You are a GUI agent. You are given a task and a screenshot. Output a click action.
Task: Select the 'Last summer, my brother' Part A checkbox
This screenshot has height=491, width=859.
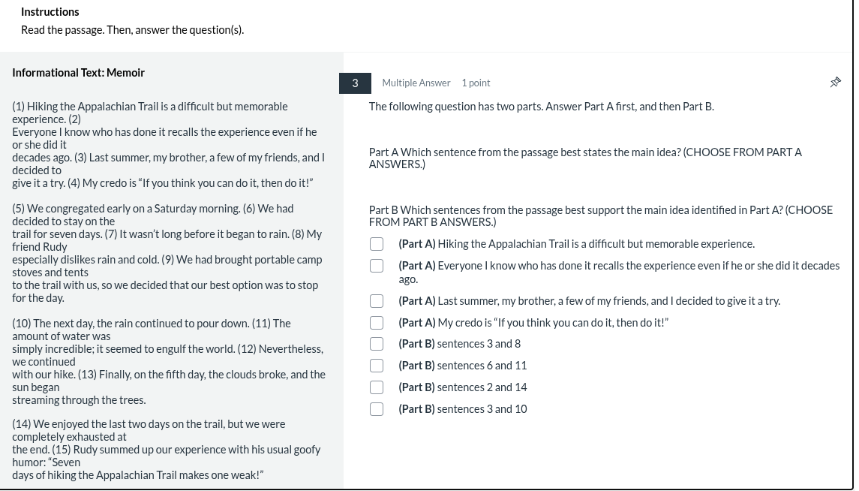[x=377, y=301]
